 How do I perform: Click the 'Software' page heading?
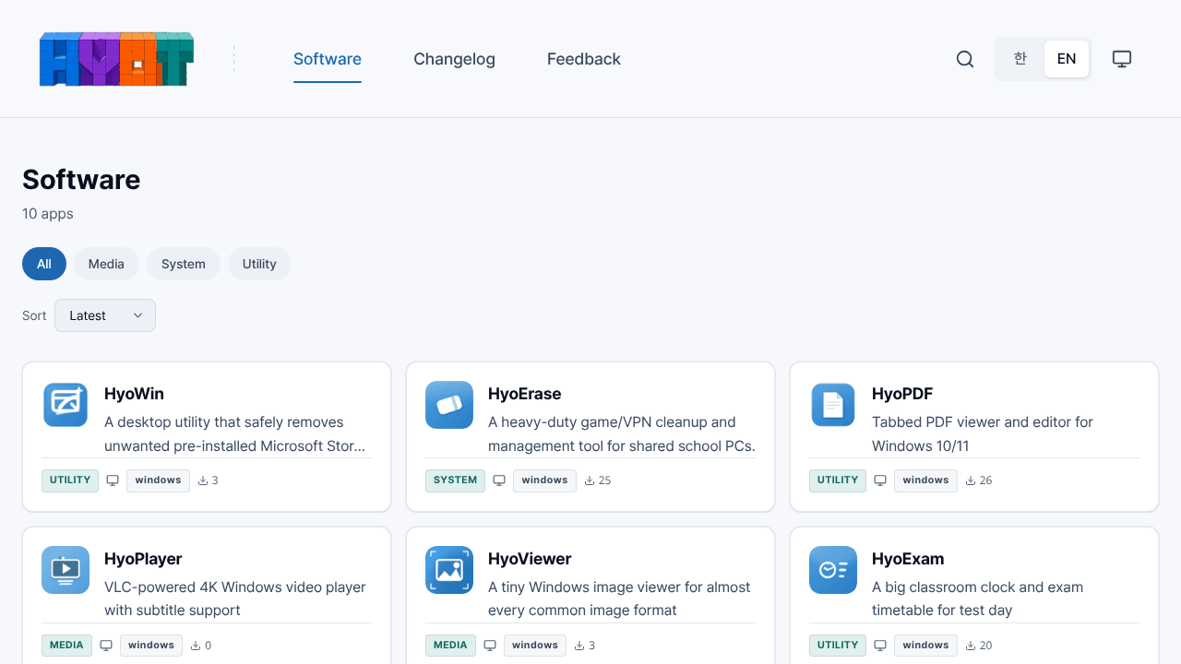pos(81,179)
